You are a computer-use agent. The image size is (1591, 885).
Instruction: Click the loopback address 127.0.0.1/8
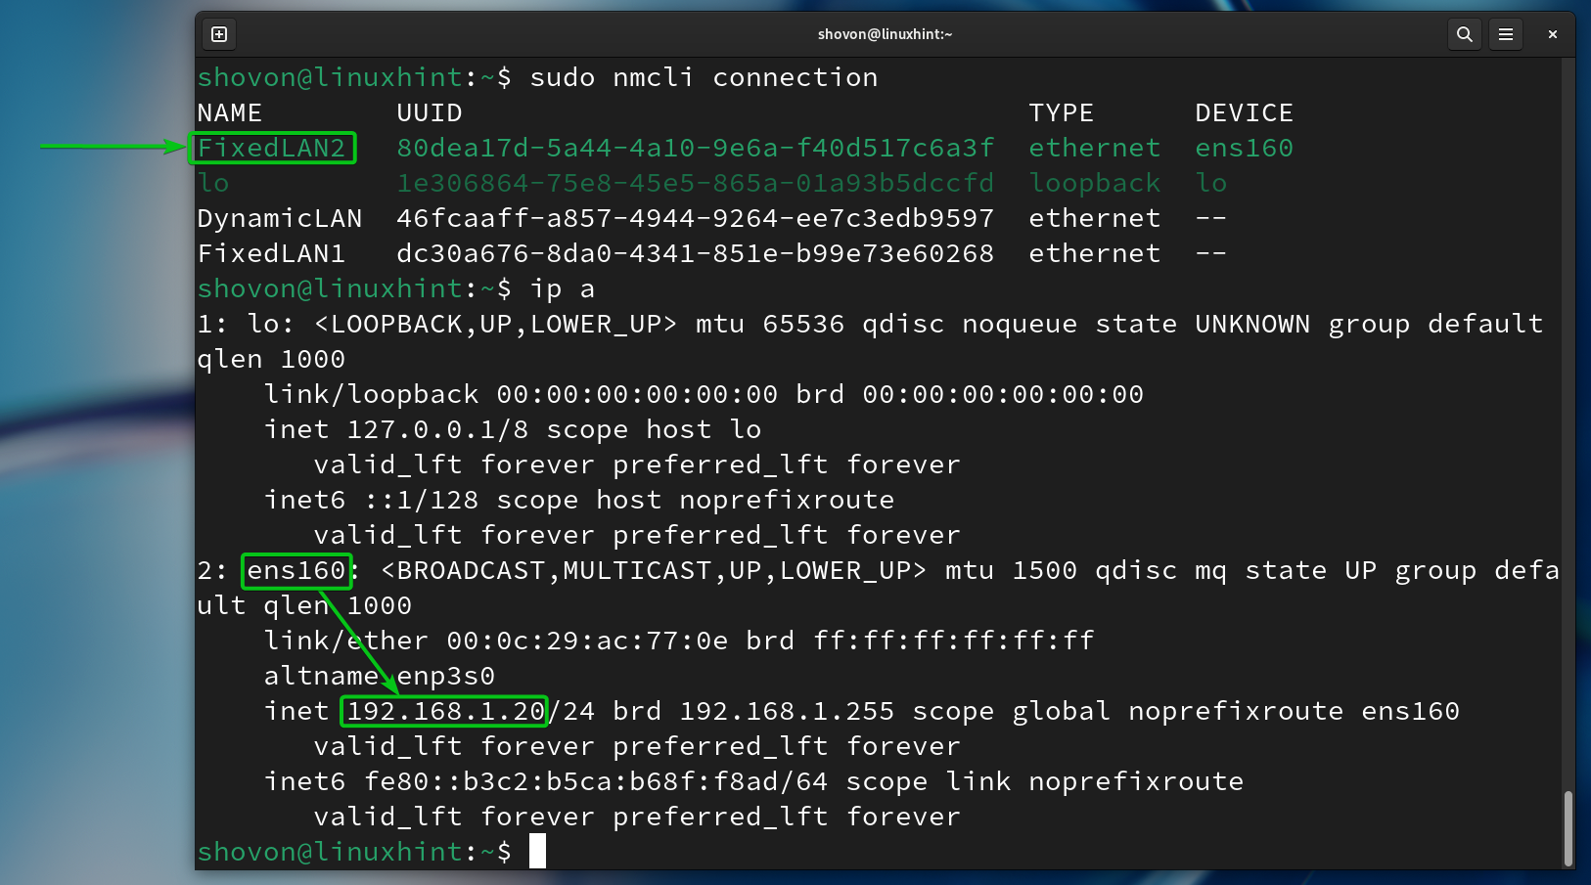point(437,429)
